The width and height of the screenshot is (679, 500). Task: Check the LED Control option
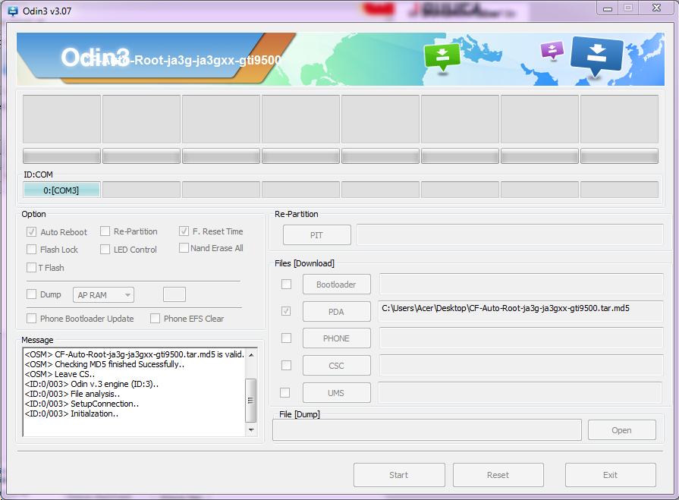[x=105, y=250]
